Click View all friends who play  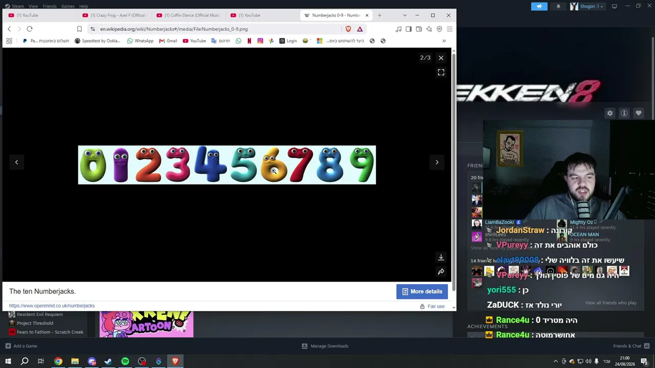point(611,303)
